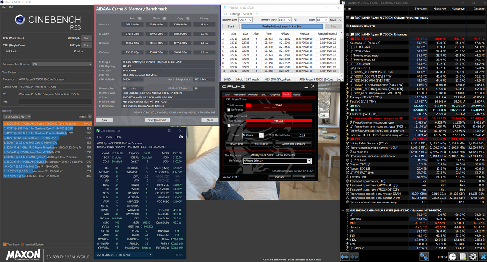Image resolution: width=487 pixels, height=262 pixels.
Task: Open the All Cores dropdown in CPU-Z
Action: click(x=253, y=135)
